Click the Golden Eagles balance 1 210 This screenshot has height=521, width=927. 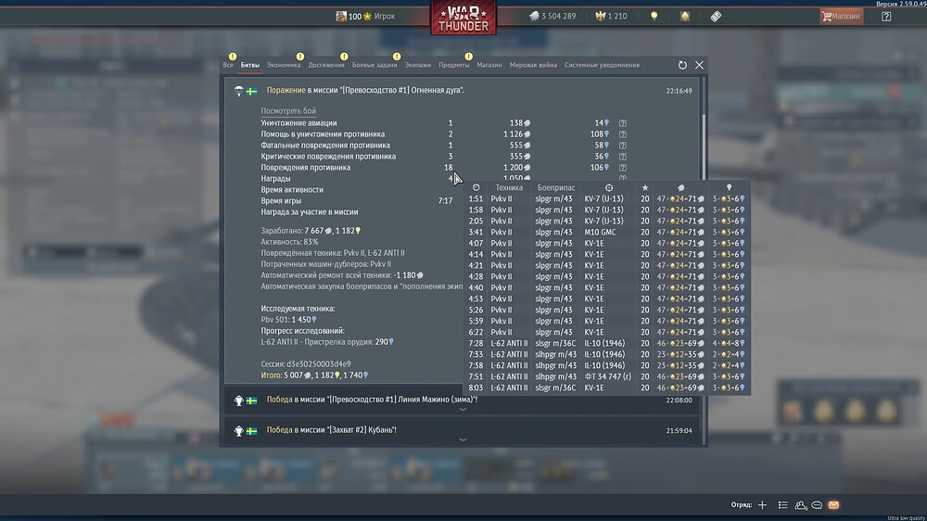(x=611, y=16)
